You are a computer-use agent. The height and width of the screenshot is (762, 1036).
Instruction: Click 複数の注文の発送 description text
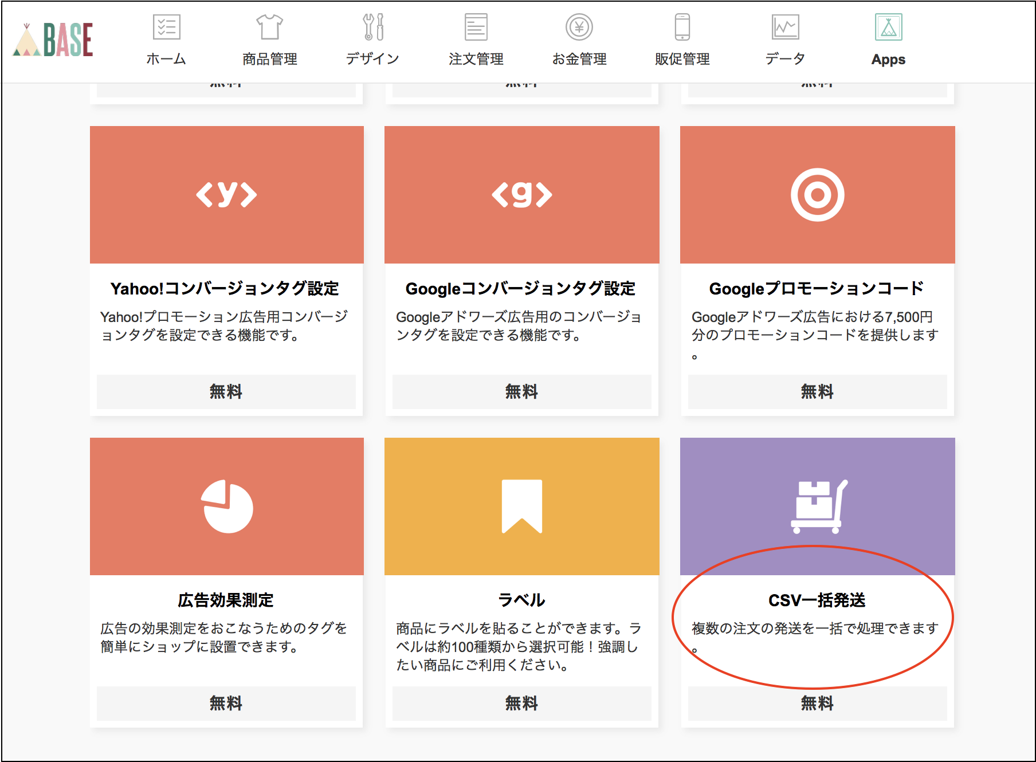[x=815, y=637]
